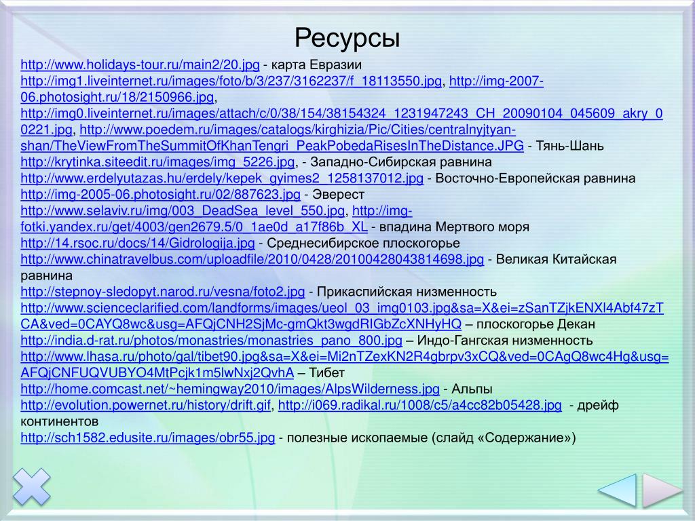Click the 'Ресурсы' slide title
The height and width of the screenshot is (521, 695).
(347, 37)
